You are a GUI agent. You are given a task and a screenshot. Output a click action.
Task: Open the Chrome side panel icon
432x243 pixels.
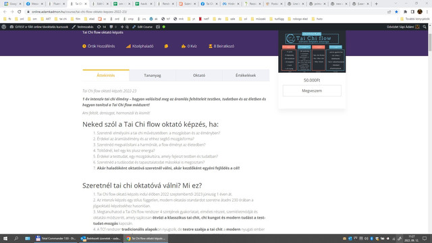coord(412,11)
